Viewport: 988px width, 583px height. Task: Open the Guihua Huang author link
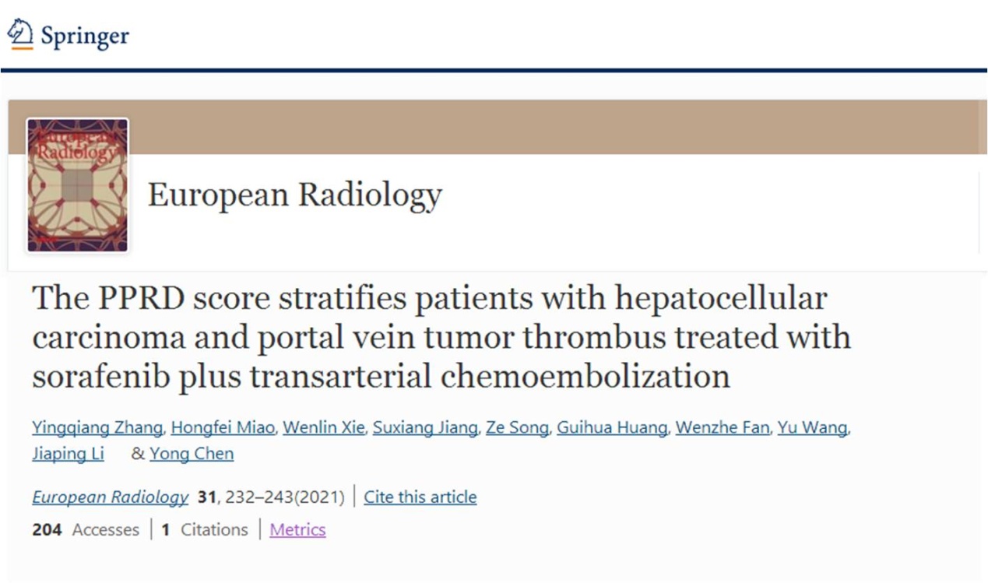611,427
